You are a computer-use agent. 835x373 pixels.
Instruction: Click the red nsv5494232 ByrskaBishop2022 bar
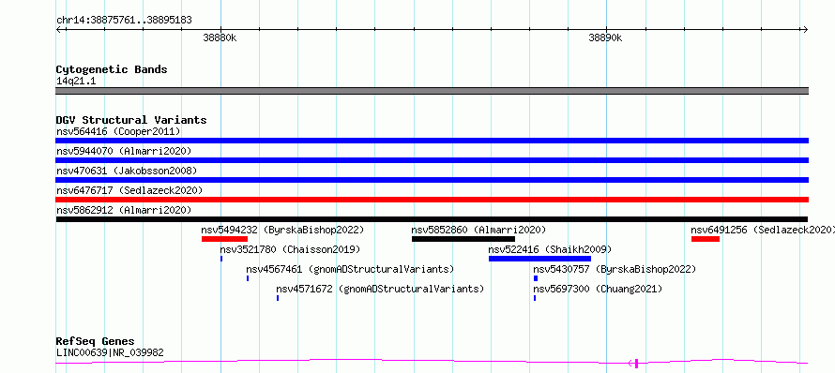[x=225, y=239]
